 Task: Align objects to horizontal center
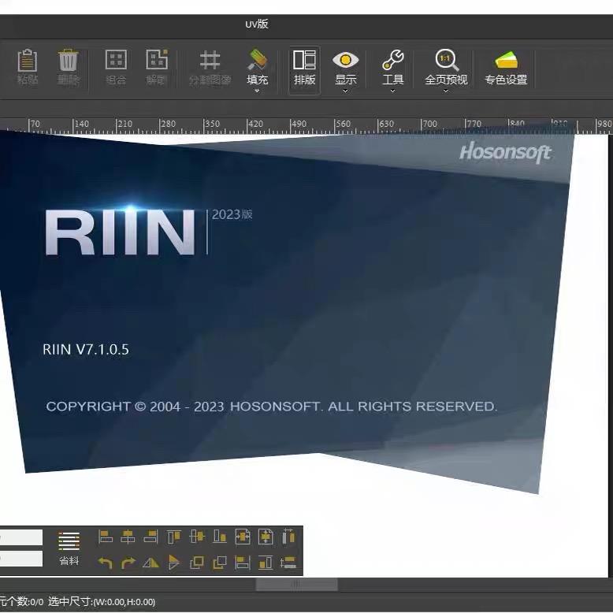click(128, 537)
